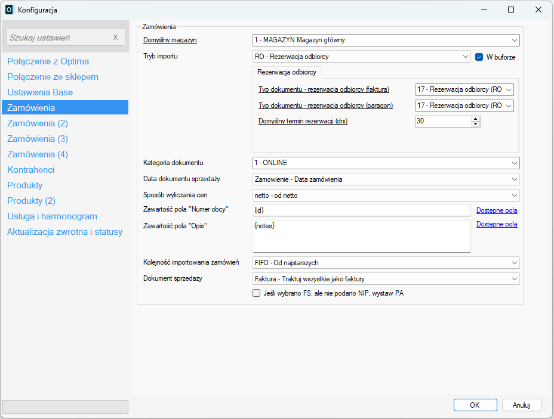
Task: Open the Kontrahenci settings section
Action: [x=31, y=170]
